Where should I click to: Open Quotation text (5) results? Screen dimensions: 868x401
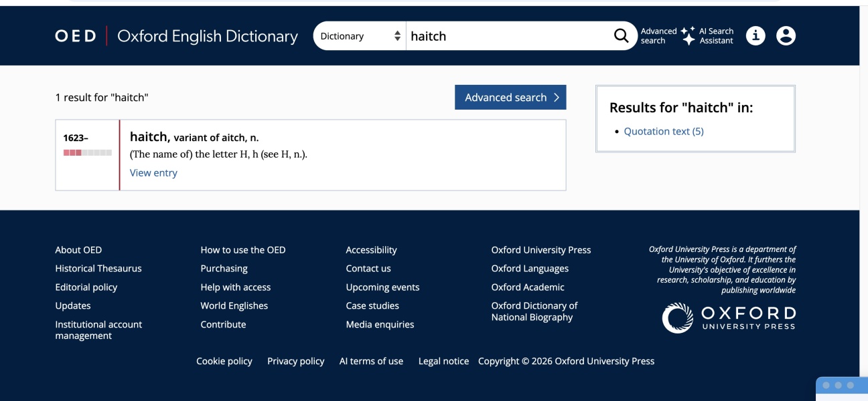point(664,132)
